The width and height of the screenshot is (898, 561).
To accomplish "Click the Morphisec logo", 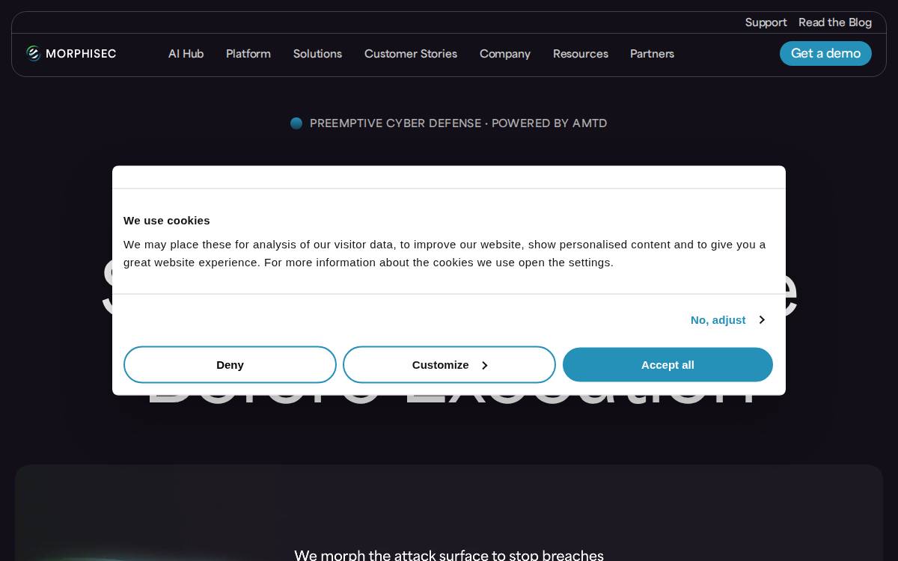I will tap(71, 53).
